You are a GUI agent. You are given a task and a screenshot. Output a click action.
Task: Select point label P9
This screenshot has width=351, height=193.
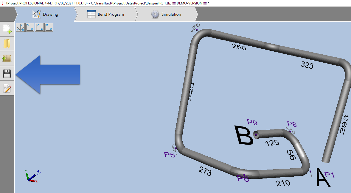pyautogui.click(x=252, y=122)
